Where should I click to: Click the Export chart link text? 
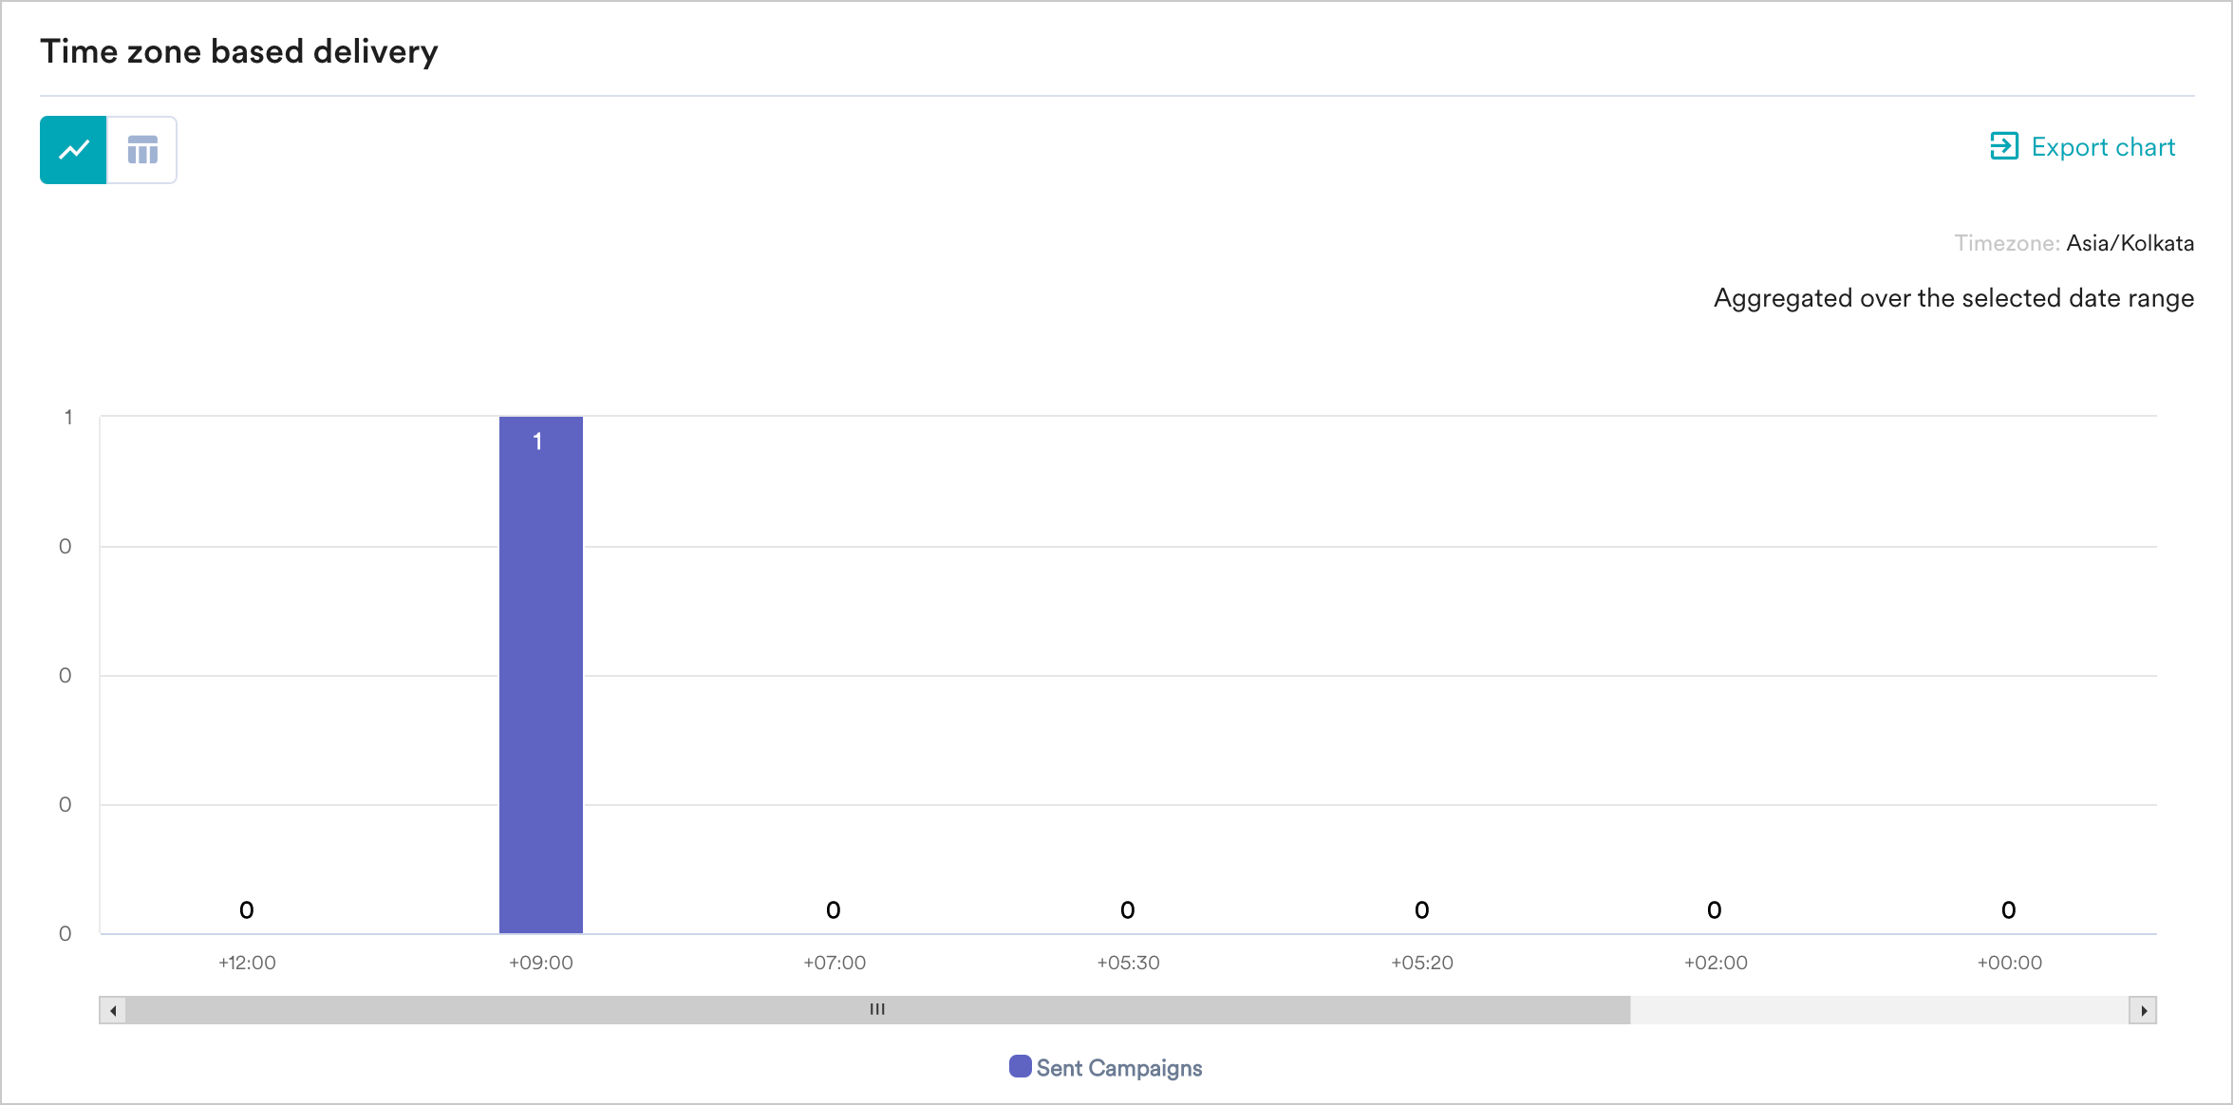tap(2103, 147)
